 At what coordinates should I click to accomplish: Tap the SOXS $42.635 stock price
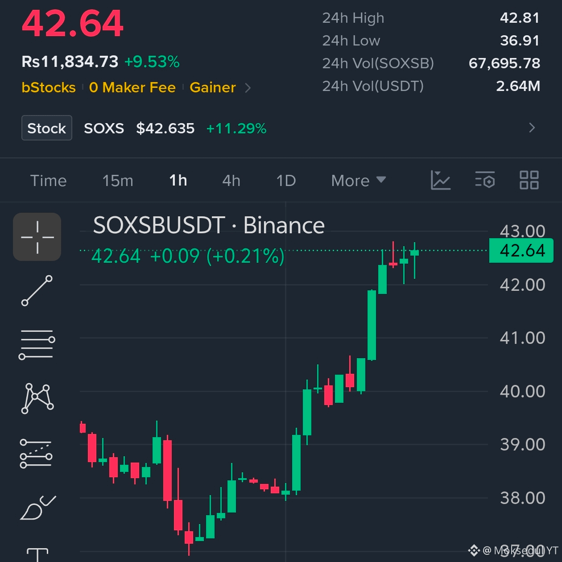[x=139, y=128]
